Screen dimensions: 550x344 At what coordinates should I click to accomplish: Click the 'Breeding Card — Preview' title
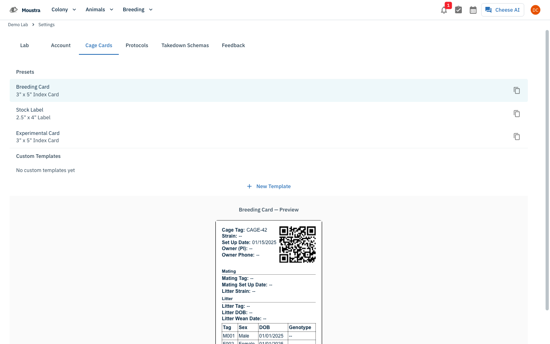pos(269,210)
